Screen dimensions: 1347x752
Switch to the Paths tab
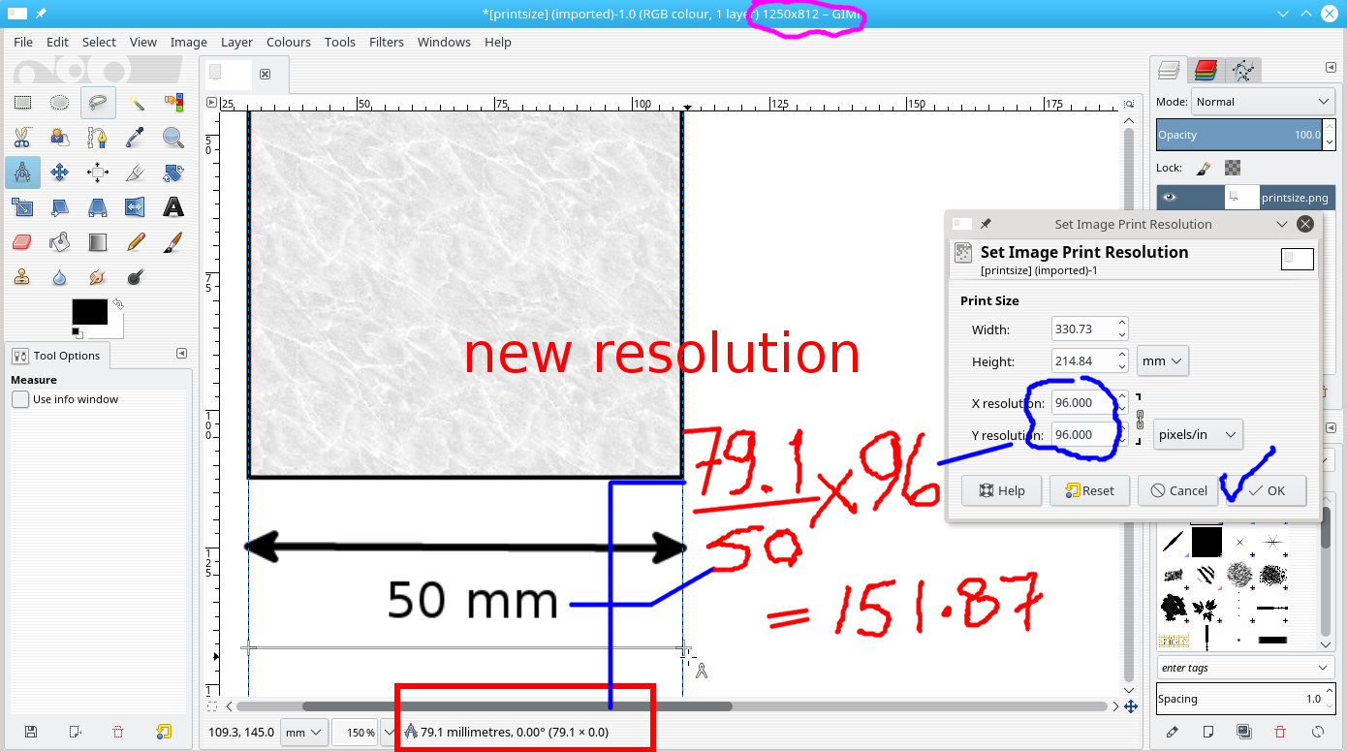[1241, 70]
